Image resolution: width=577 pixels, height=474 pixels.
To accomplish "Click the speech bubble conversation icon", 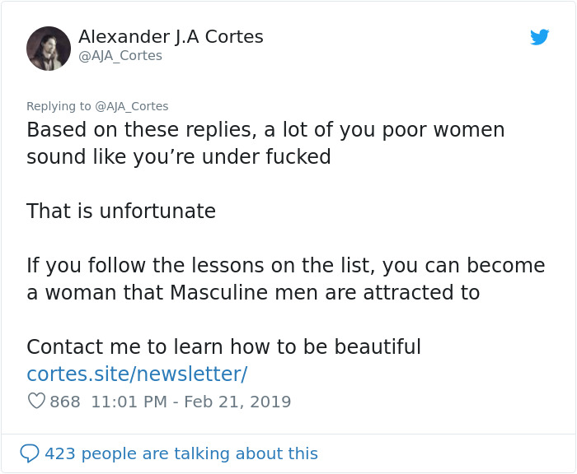I will pyautogui.click(x=30, y=453).
